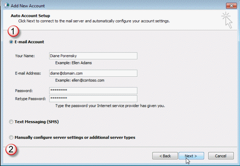Click the Password input field
This screenshot has height=166, width=240.
click(93, 91)
